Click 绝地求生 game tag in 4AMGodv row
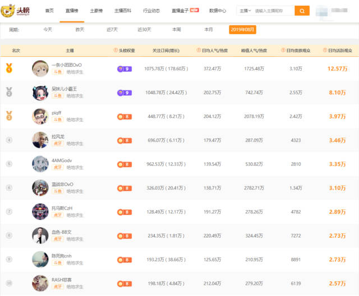This screenshot has width=359, height=296. point(75,167)
